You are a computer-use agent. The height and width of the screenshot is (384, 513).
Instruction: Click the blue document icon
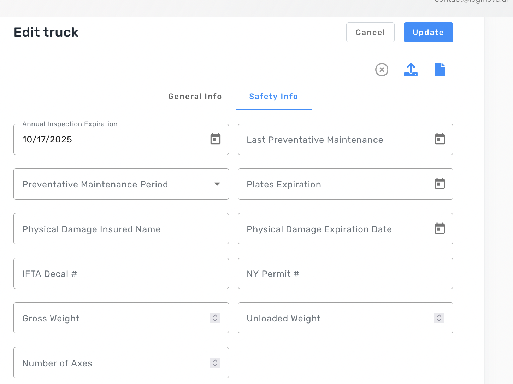(x=440, y=70)
